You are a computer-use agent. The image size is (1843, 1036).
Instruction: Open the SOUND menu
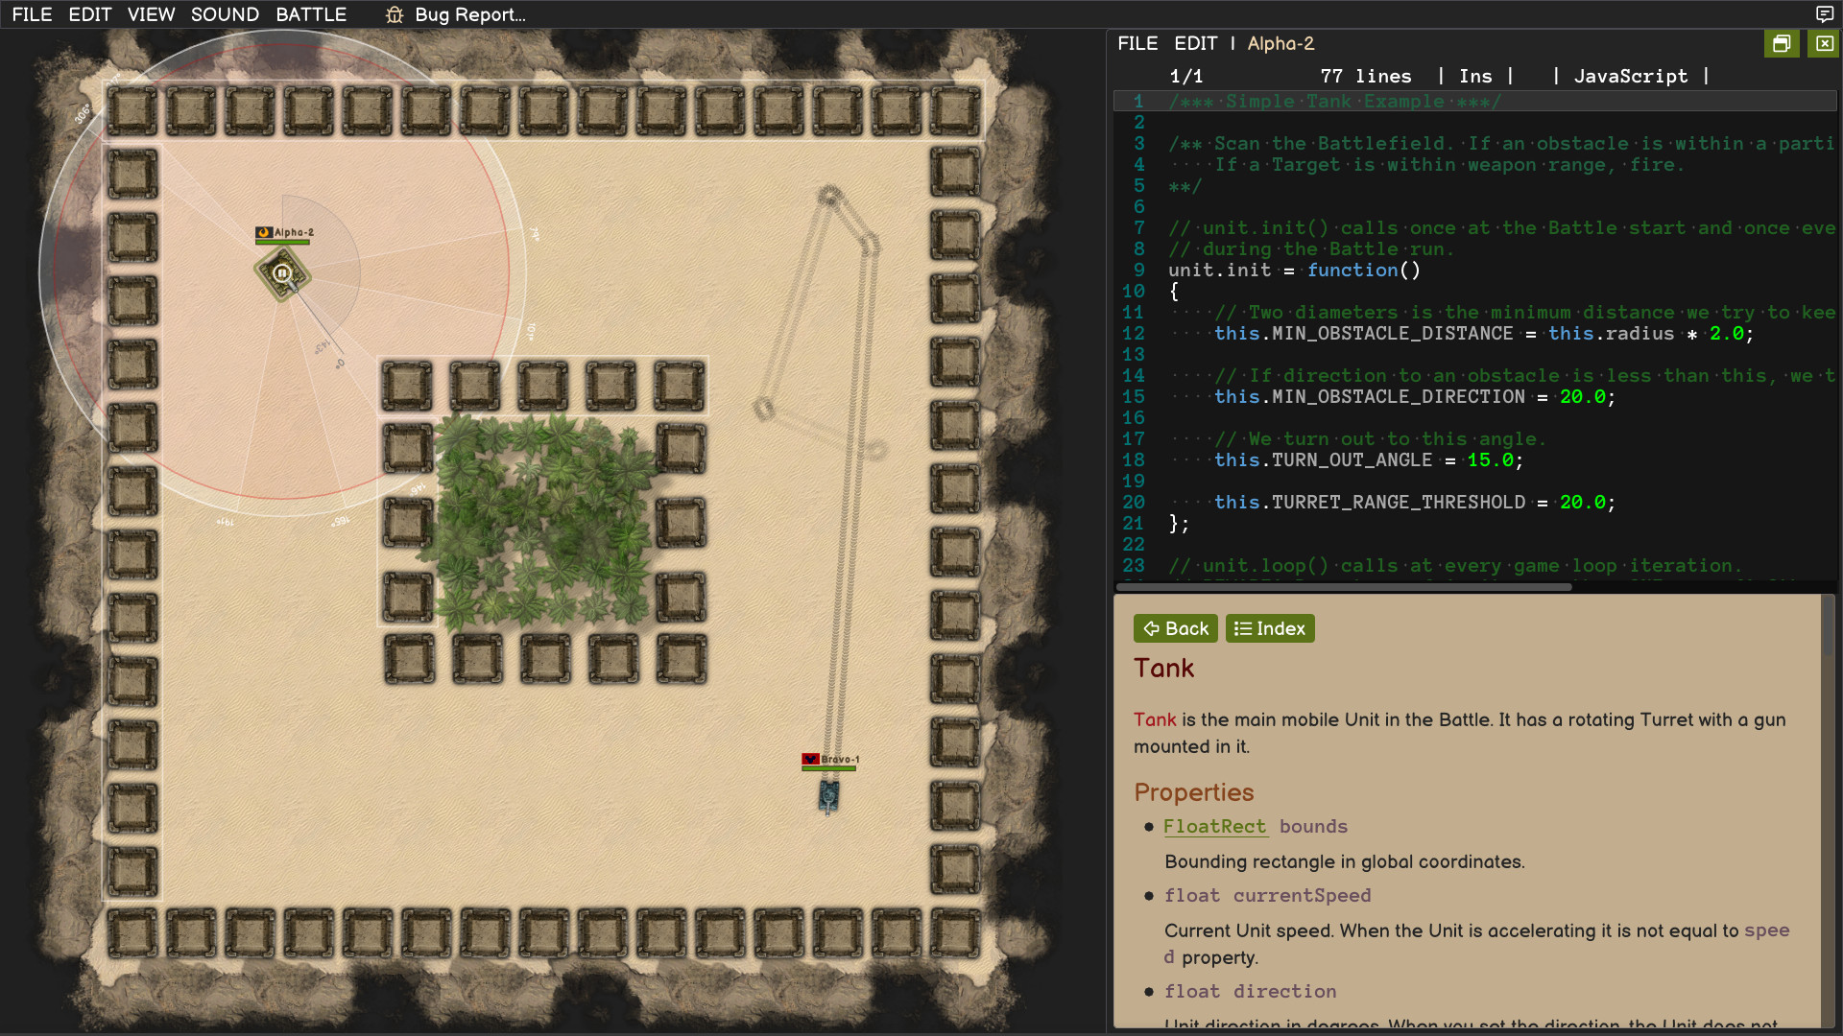click(225, 14)
